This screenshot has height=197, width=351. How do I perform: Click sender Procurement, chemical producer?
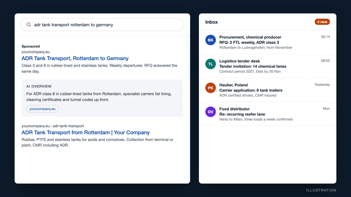250,37
